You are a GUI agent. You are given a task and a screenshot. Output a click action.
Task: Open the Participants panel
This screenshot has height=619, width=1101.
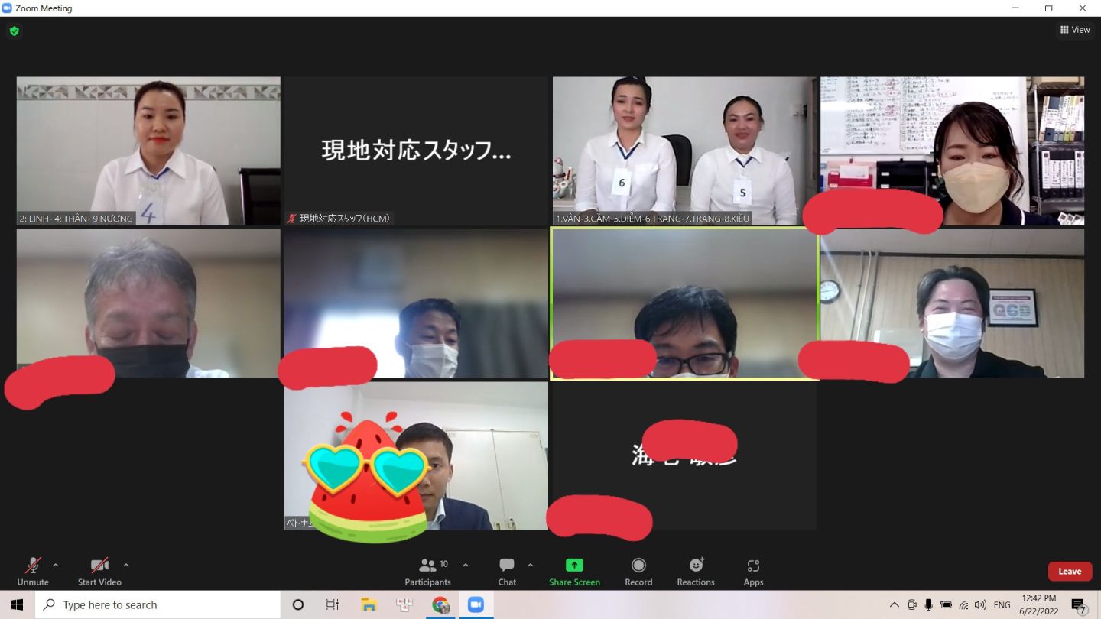(428, 570)
